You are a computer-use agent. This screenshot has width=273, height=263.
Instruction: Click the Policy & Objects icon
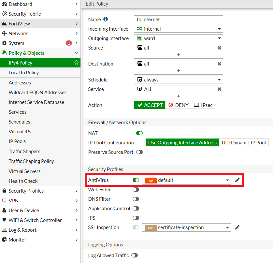(4, 53)
